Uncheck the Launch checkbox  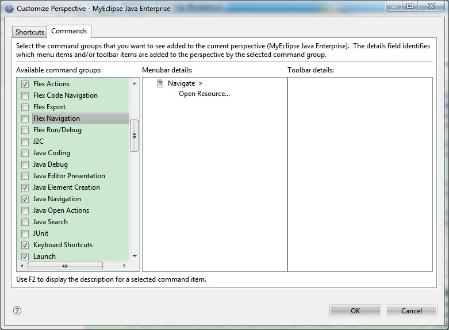point(25,256)
